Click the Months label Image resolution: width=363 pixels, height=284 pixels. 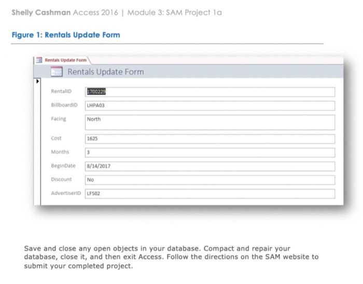60,152
